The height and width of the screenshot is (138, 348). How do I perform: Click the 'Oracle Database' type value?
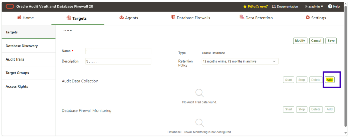tap(213, 53)
